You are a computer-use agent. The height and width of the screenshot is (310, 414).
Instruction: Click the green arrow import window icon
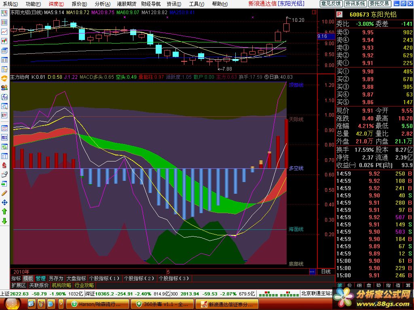(4, 184)
